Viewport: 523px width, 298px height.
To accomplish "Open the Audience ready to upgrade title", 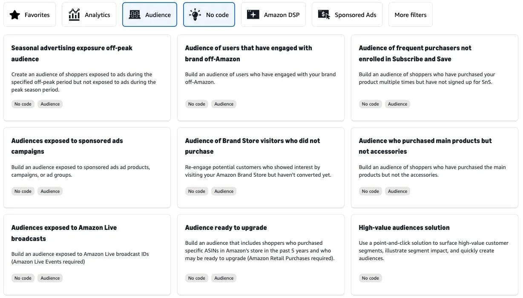I will point(226,228).
